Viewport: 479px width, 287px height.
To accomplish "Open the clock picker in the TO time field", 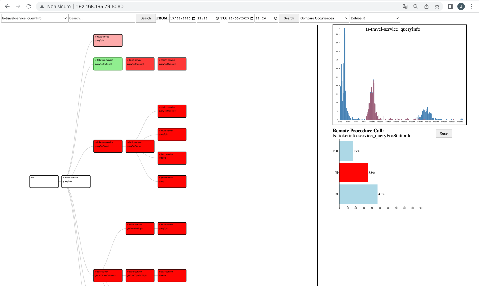I will 276,18.
